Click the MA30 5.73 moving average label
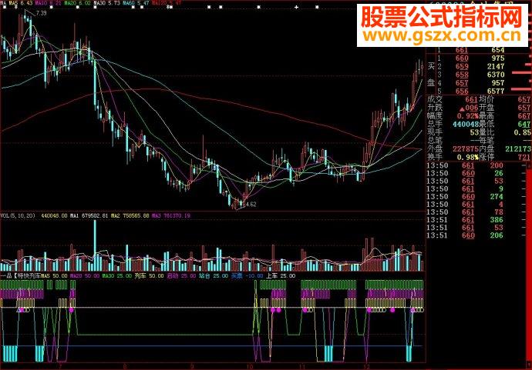The image size is (532, 370). coord(106,3)
